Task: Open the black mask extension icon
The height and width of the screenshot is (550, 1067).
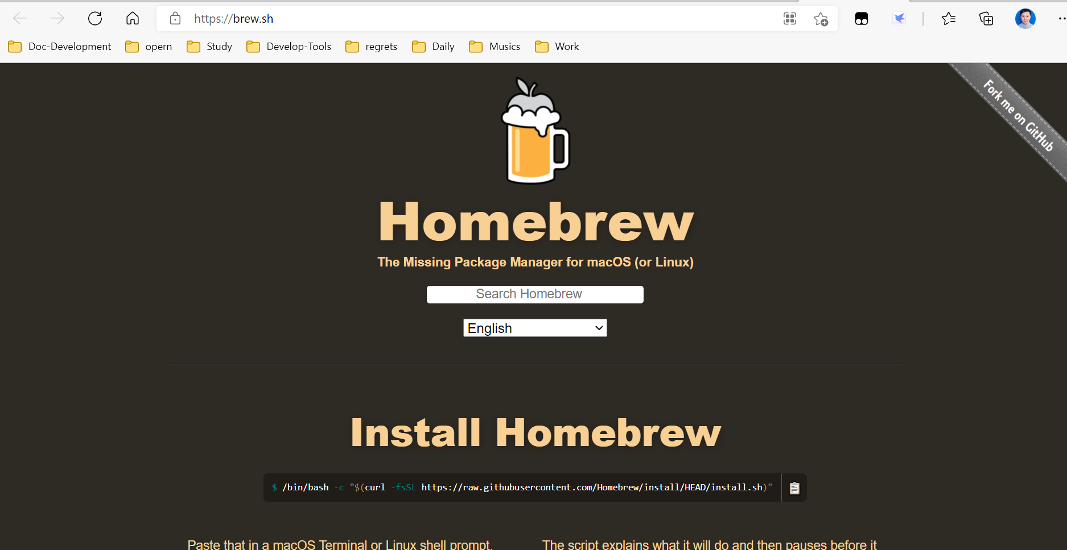Action: point(862,19)
